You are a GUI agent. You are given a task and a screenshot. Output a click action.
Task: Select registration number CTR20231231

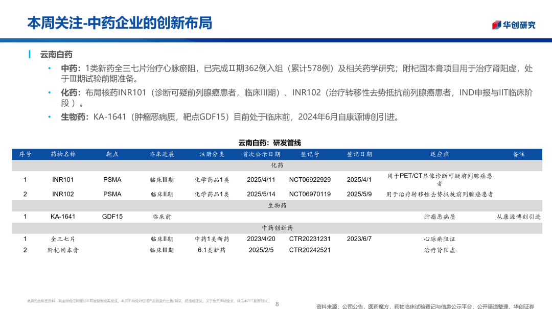pyautogui.click(x=310, y=239)
